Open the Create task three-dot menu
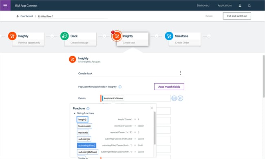The height and width of the screenshot is (159, 265). tap(181, 73)
